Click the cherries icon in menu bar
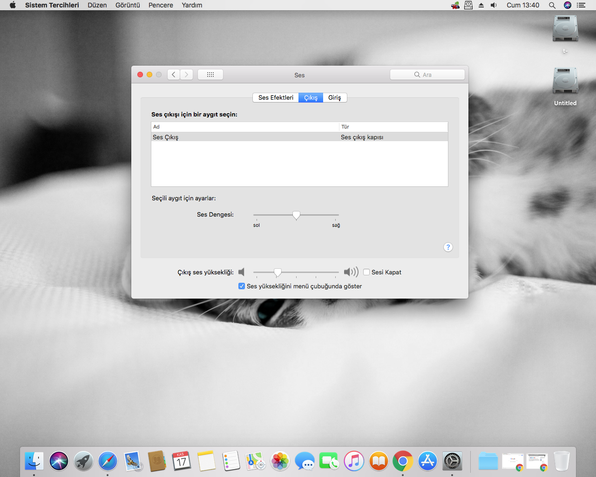The height and width of the screenshot is (477, 596). (x=455, y=5)
